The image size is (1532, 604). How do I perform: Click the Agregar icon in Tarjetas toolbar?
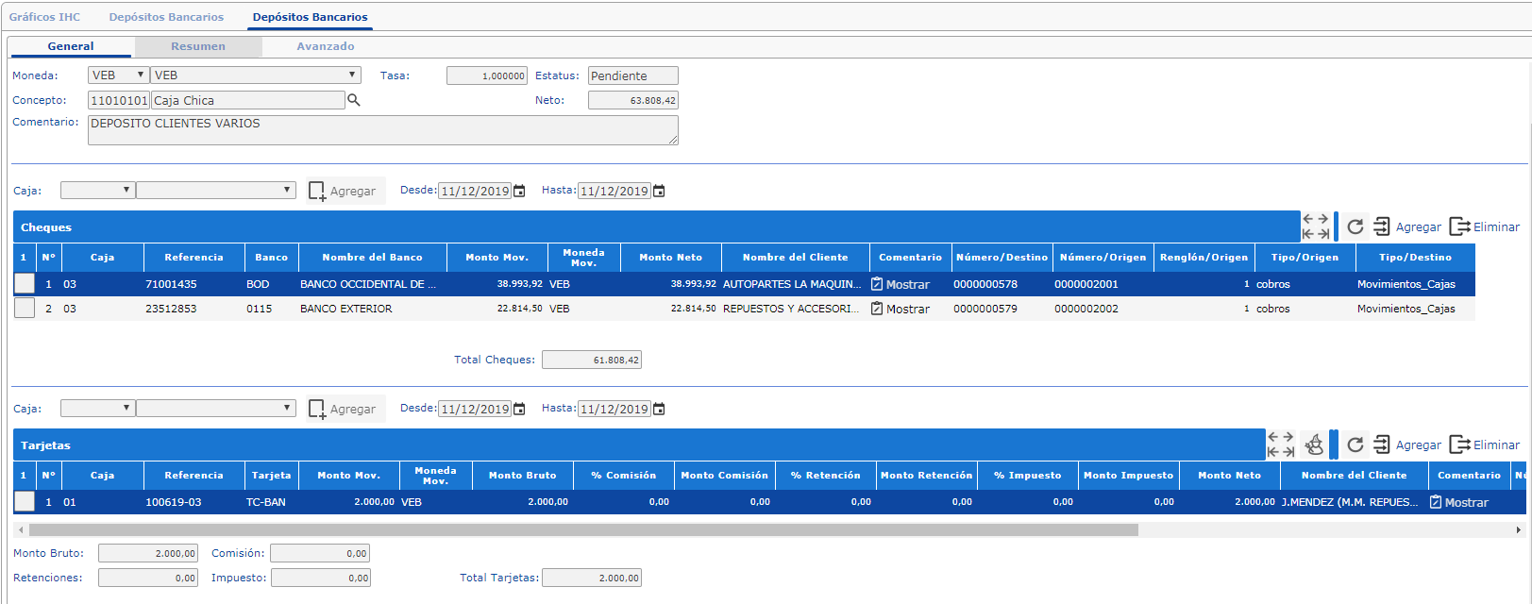tap(1382, 445)
